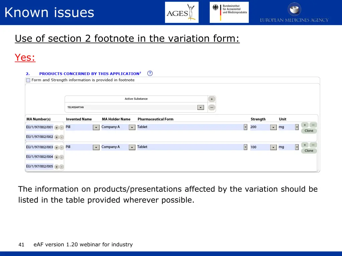
Task: Expand Invented Name dropdown in first row
Action: pyautogui.click(x=96, y=127)
